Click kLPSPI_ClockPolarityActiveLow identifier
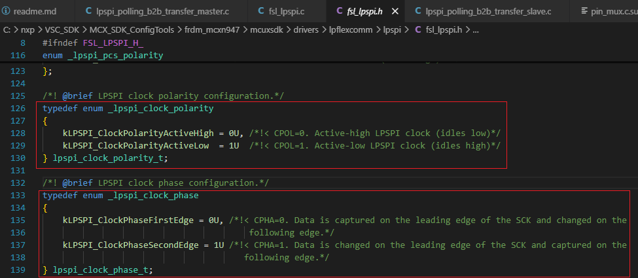This screenshot has width=638, height=278. [x=135, y=146]
